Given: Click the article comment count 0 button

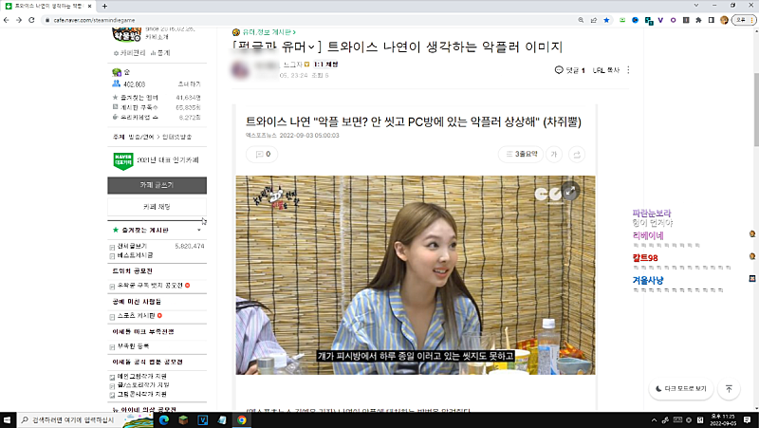Looking at the screenshot, I should click(262, 154).
